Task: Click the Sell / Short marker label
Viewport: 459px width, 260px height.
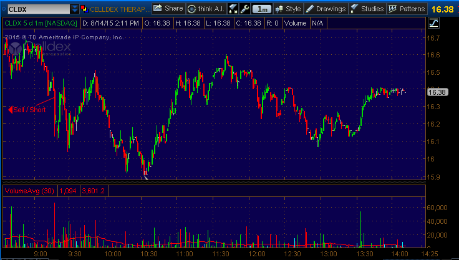Action: [29, 110]
